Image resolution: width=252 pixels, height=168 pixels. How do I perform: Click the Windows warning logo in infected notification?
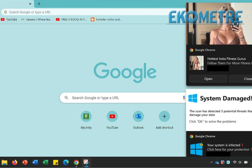[197, 149]
